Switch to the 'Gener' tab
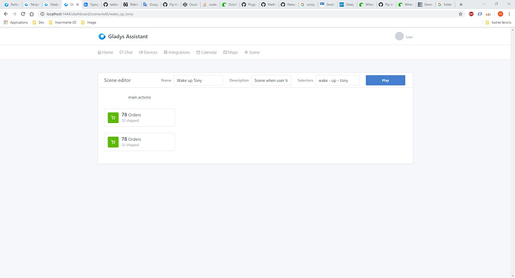This screenshot has height=278, width=515. coord(425,4)
